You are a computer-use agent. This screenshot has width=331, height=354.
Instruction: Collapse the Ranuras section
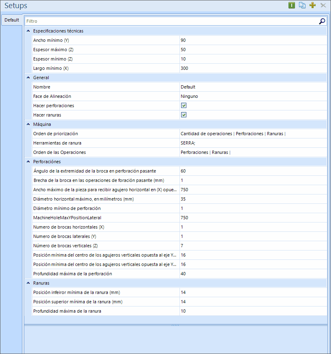28,283
